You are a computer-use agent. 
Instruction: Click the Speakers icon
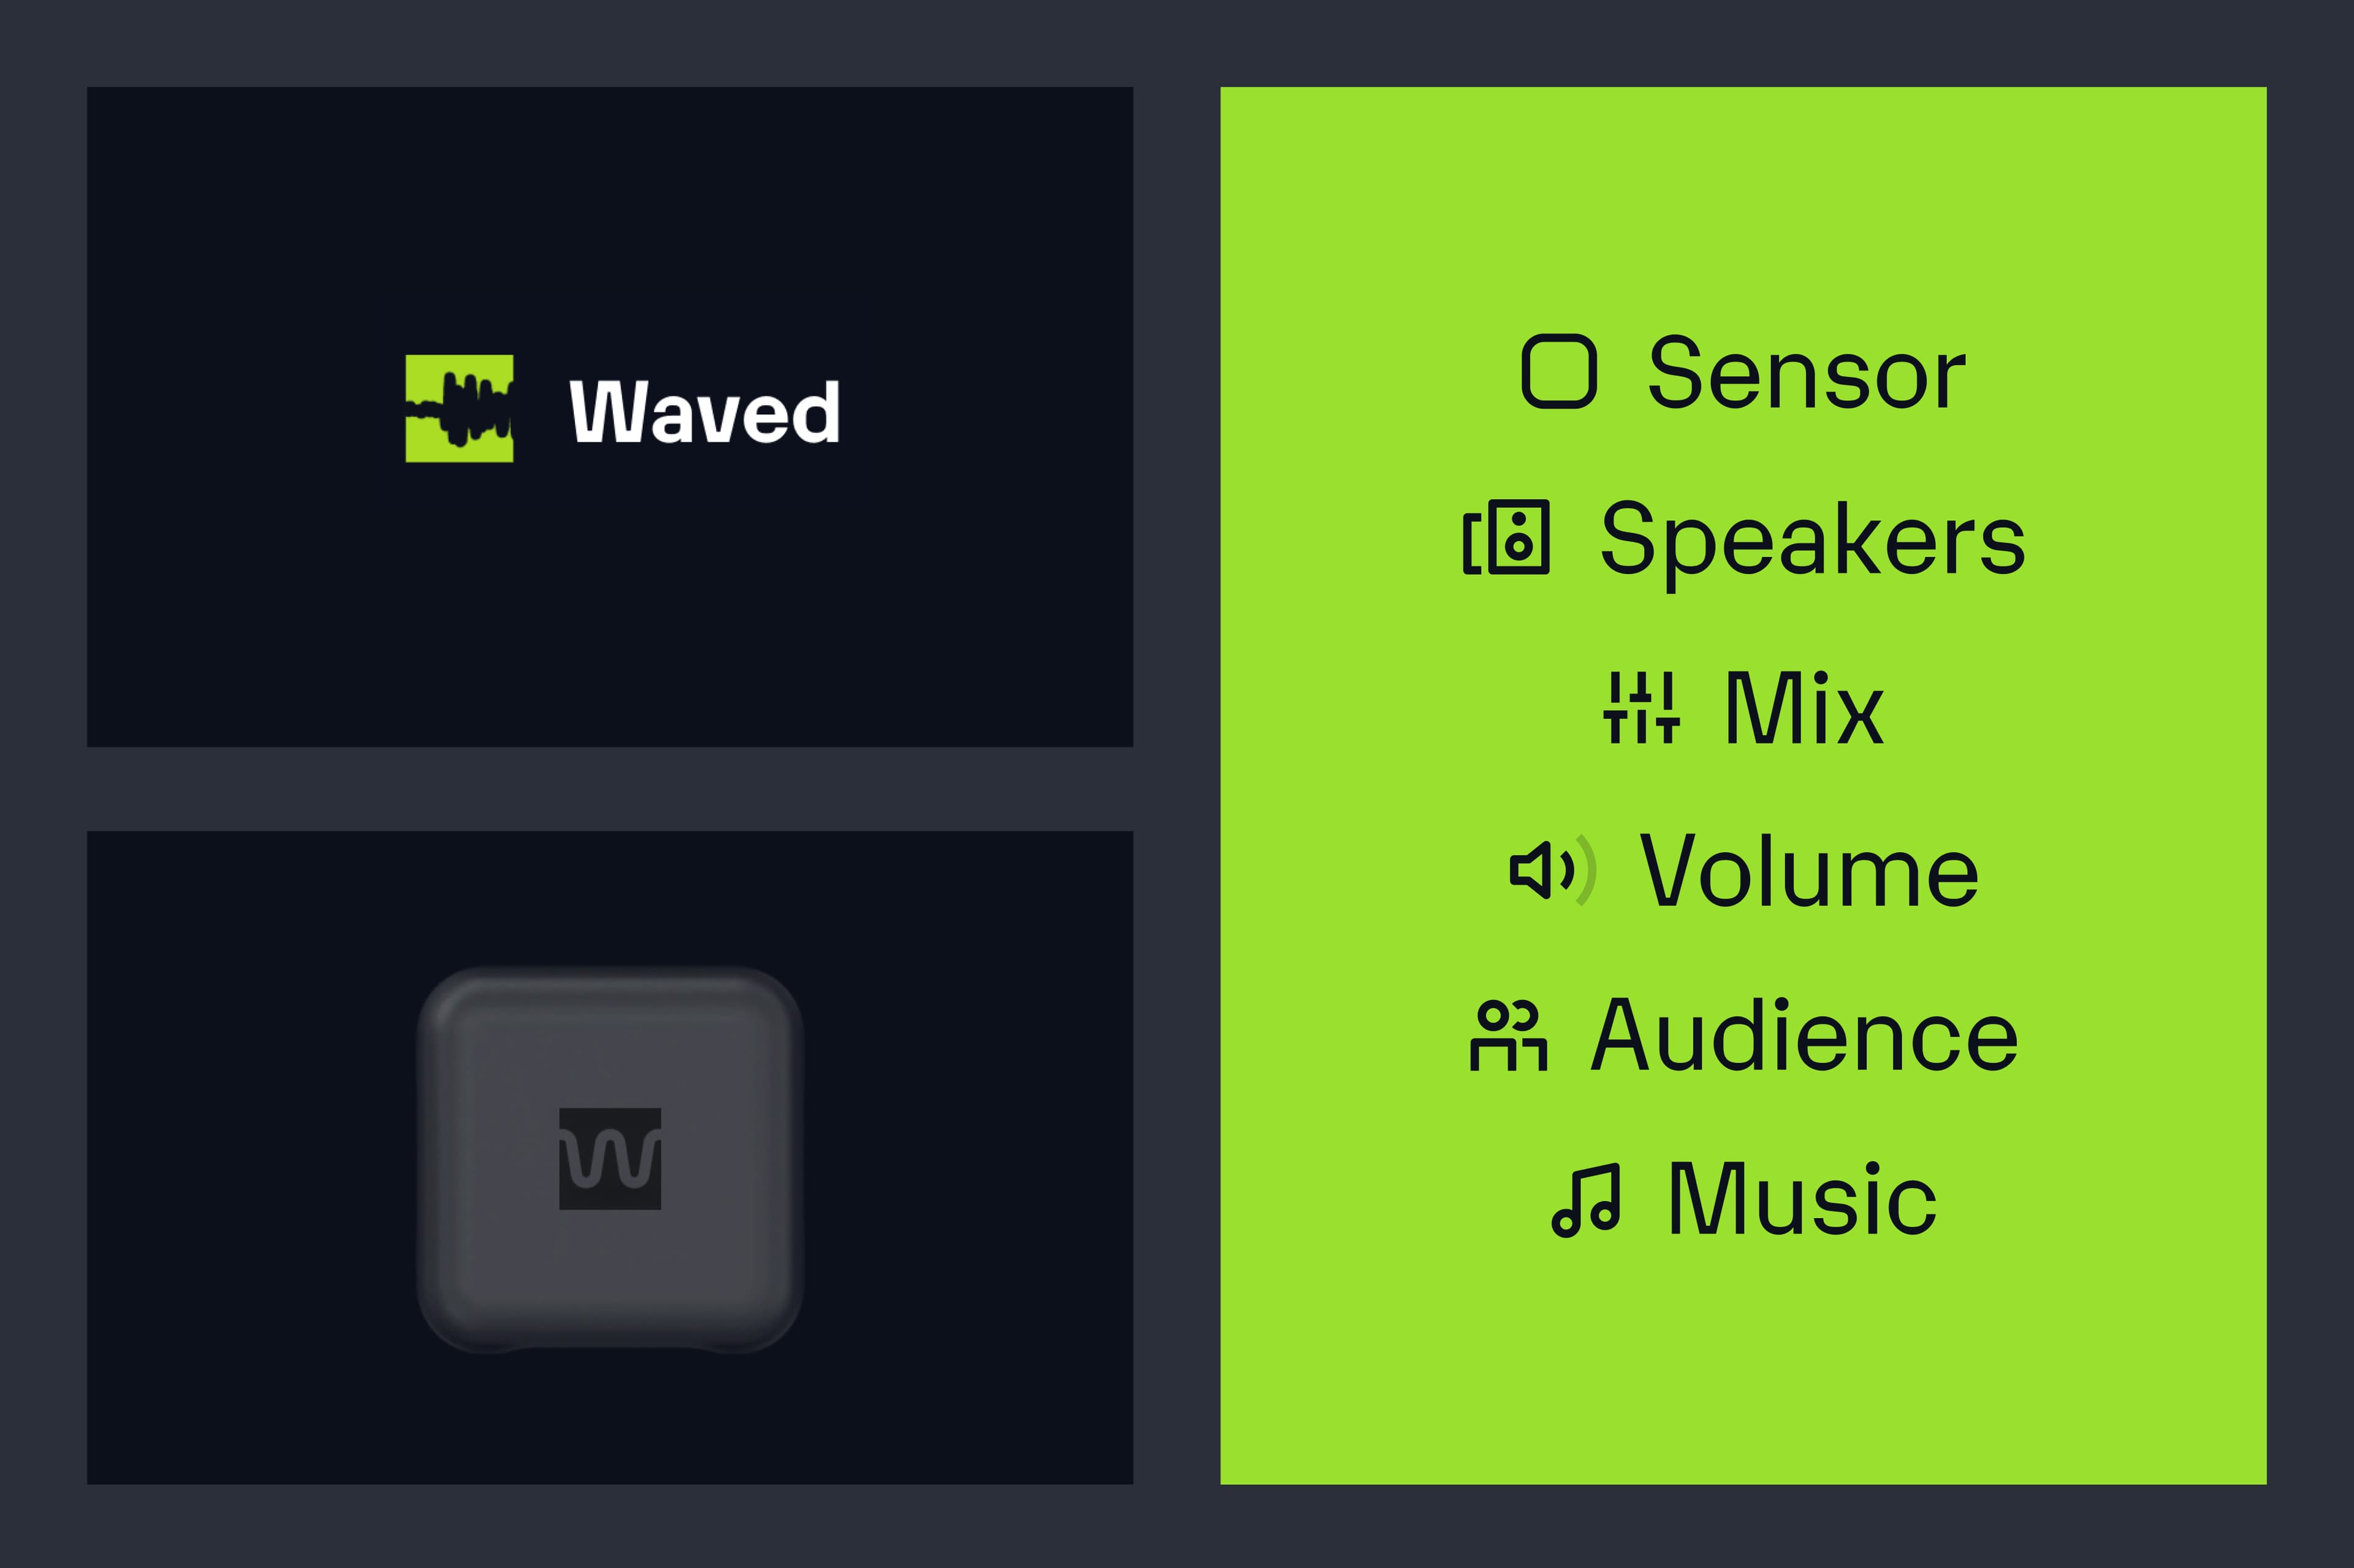point(1506,537)
